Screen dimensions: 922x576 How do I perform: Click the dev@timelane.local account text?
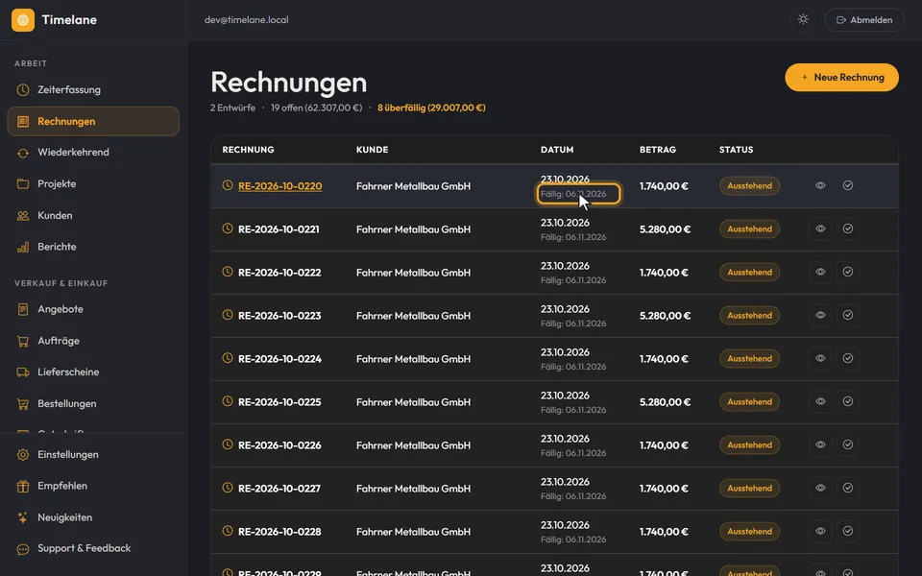[247, 20]
